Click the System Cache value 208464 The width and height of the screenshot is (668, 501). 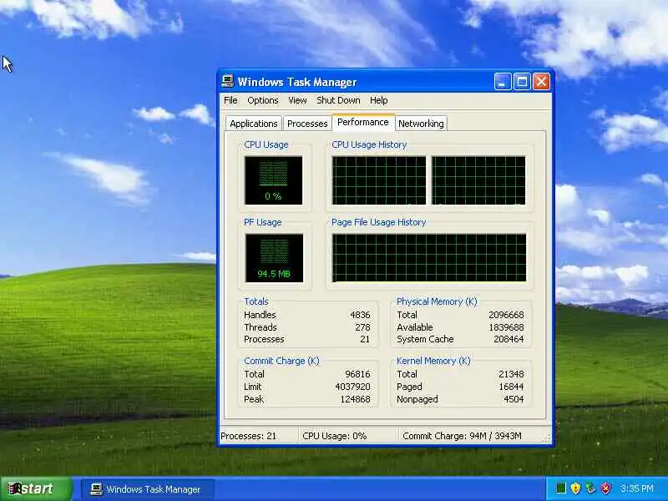coord(509,339)
